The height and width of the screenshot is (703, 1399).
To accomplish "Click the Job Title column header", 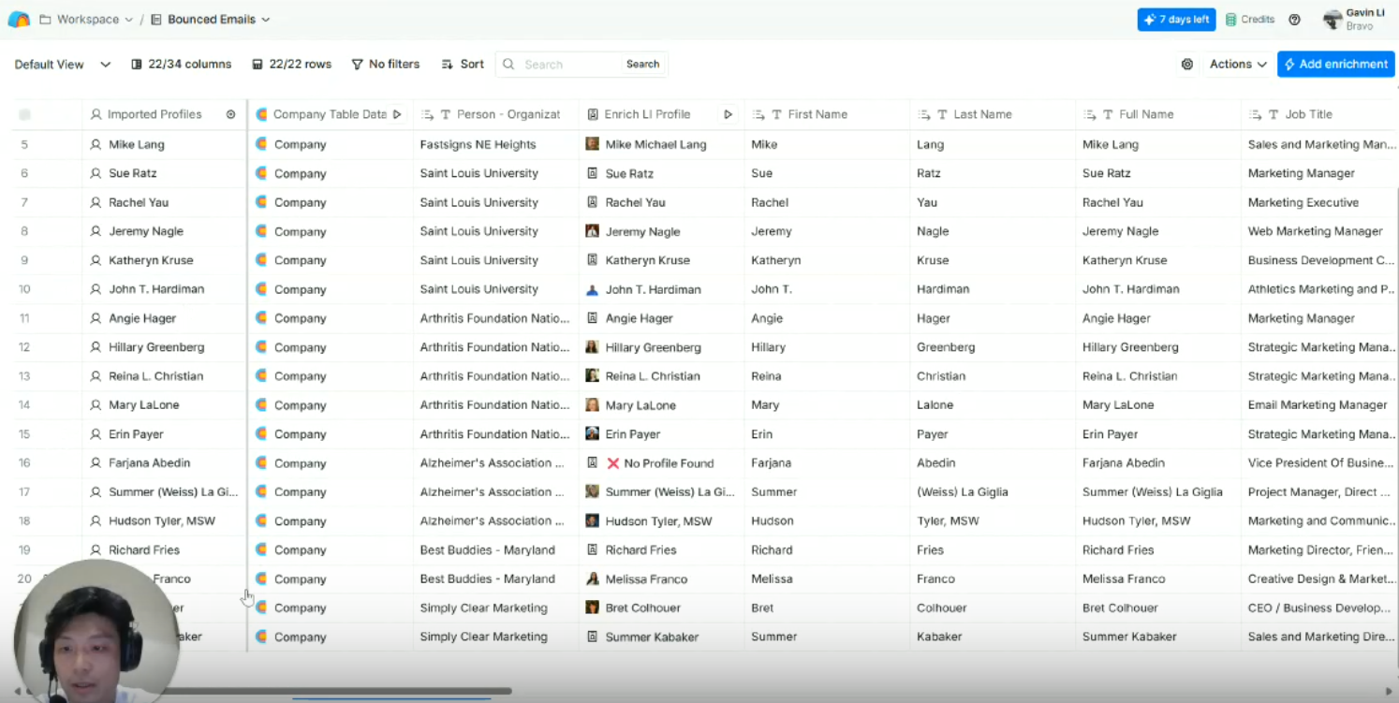I will click(x=1320, y=114).
